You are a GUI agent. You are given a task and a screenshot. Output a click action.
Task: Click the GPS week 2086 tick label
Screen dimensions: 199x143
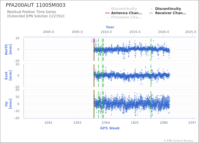click(163, 123)
